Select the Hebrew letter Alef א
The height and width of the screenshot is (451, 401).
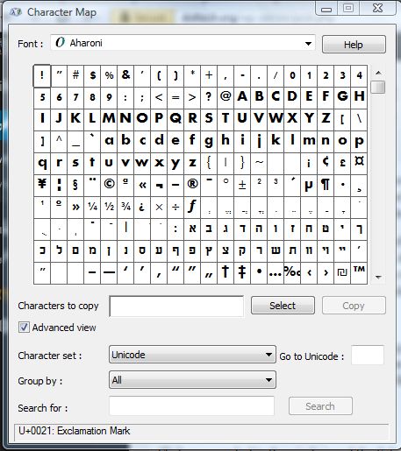click(192, 229)
